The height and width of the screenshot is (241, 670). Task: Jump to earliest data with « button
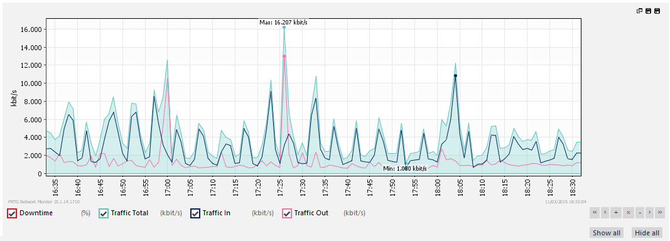(x=595, y=212)
